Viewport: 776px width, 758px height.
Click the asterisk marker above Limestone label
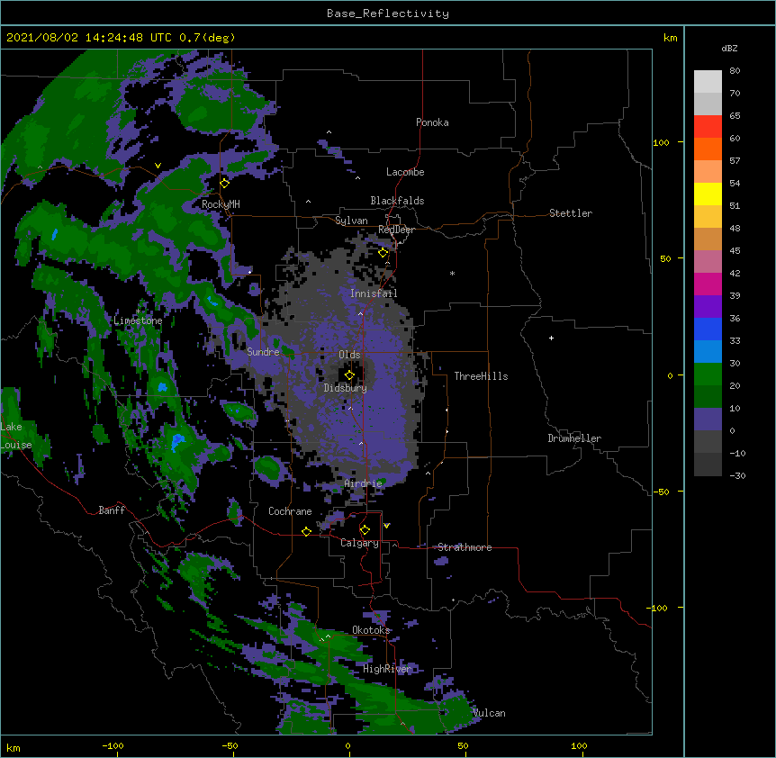(138, 311)
